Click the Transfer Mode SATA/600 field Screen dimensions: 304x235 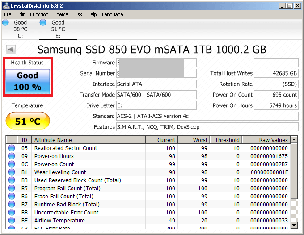point(156,95)
